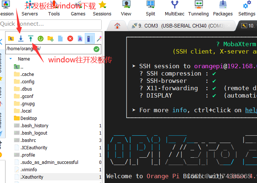The image size is (257, 183).
Task: Click the Session button at toolbar start
Action: (6, 8)
